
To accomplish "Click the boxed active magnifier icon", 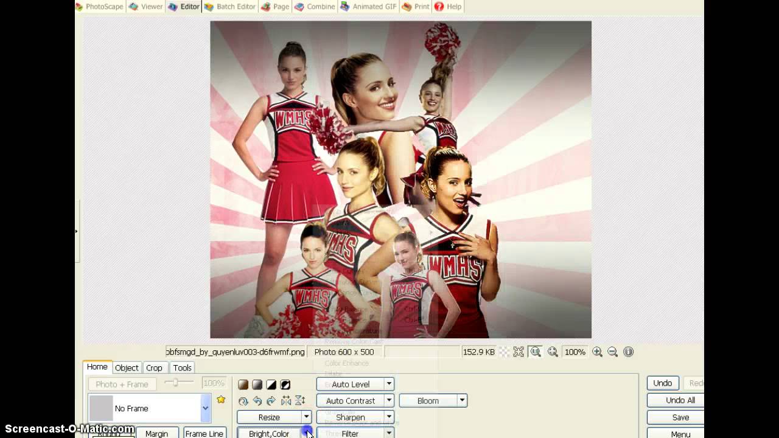I will [x=536, y=352].
